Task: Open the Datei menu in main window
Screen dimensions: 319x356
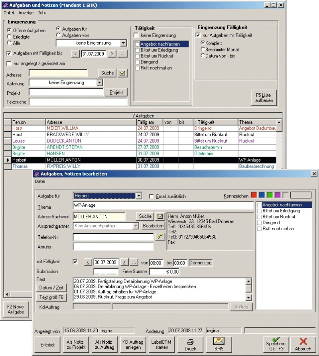Action: point(9,13)
